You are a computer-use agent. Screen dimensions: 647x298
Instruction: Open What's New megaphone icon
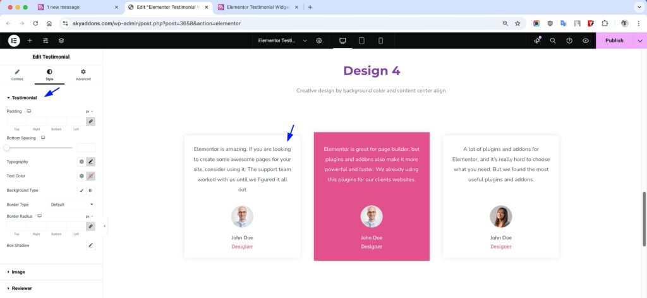(x=537, y=40)
